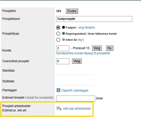
Task: Open Sende/endre kunde-tilgang til prosjektet link
Action: (x=83, y=53)
